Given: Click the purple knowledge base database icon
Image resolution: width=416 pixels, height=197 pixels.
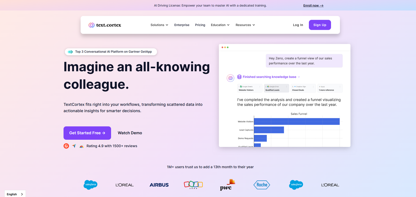Looking at the screenshot, I should pyautogui.click(x=239, y=77).
